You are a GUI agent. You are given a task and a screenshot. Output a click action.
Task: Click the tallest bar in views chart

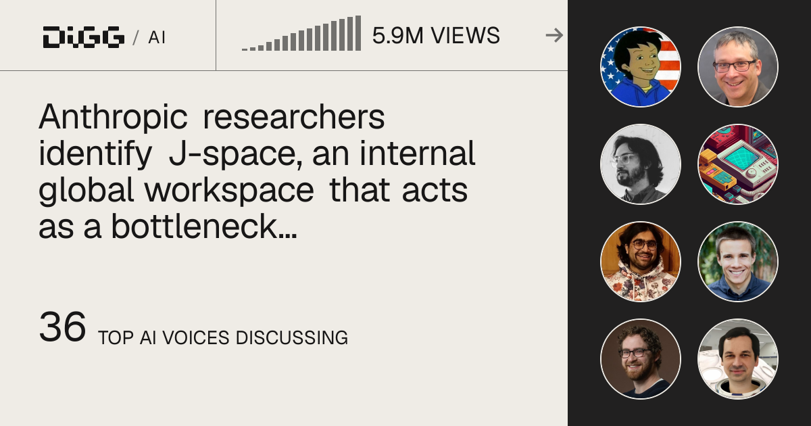point(358,34)
